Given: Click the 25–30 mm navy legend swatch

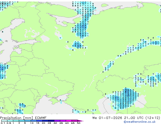Looking at the screenshot, I should point(51,121).
